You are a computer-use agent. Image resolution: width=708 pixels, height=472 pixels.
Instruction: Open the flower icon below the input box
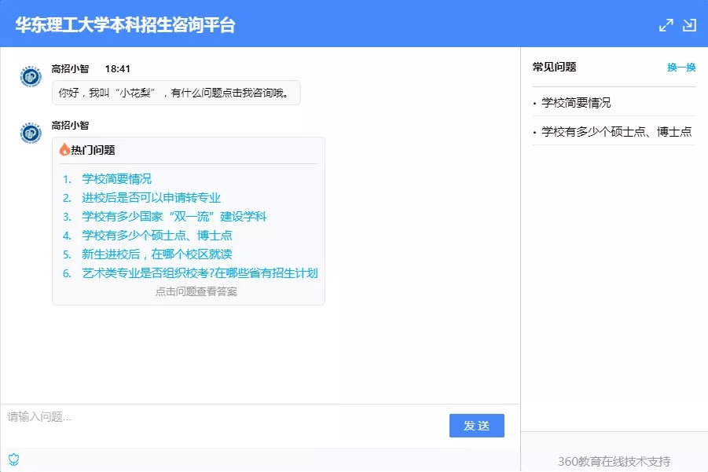coord(14,459)
